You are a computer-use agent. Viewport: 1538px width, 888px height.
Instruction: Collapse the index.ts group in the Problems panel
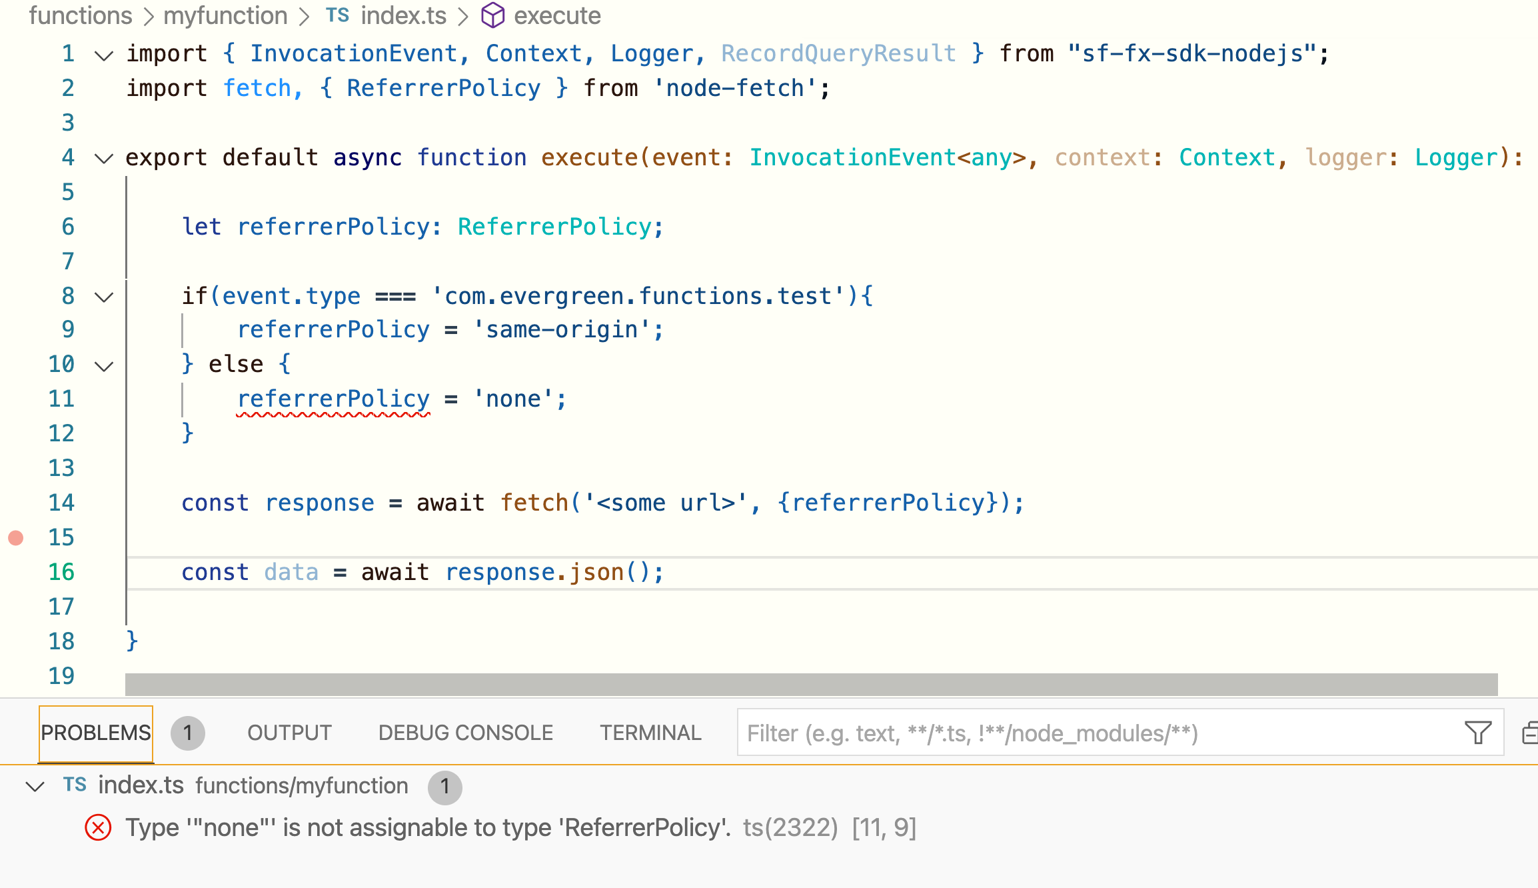click(x=35, y=786)
